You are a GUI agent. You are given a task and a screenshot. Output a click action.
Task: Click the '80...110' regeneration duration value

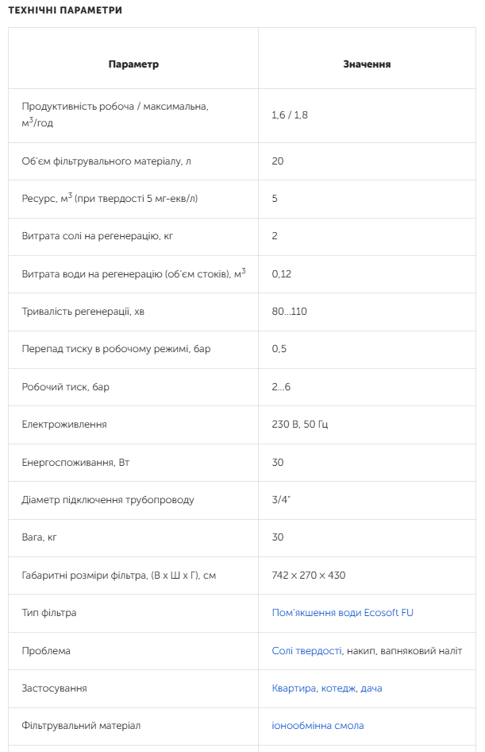point(289,312)
